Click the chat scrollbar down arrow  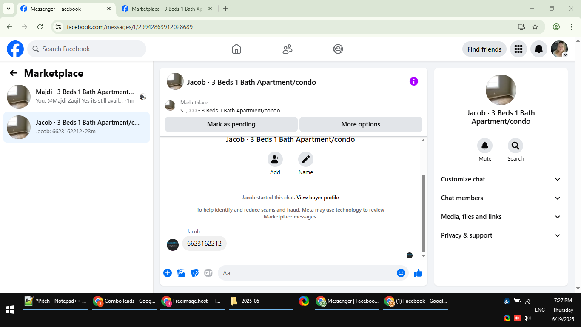click(423, 256)
